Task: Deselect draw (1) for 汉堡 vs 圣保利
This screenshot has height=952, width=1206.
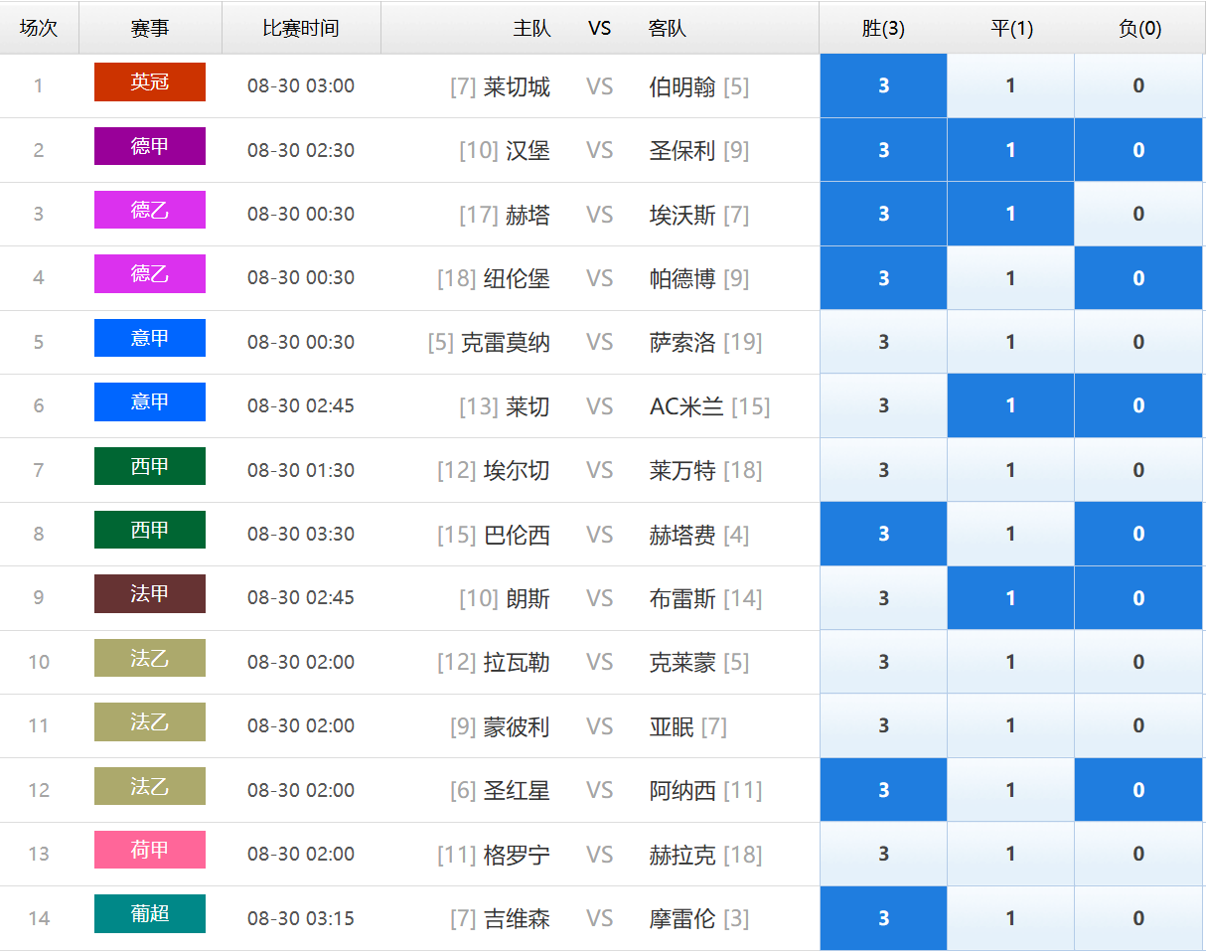Action: [1010, 150]
